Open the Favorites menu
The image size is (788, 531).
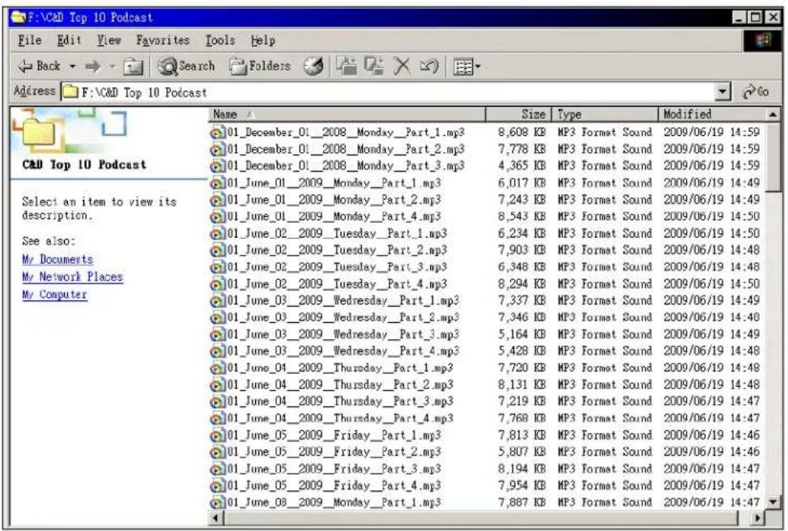163,40
